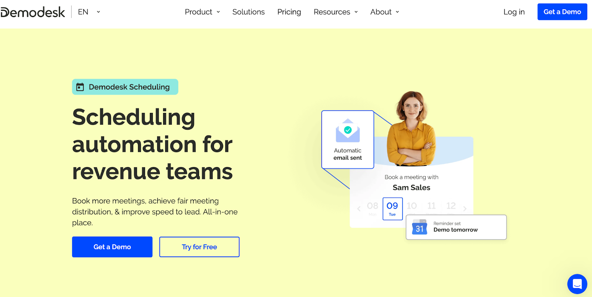Click the Scheduling automation headline
Image resolution: width=592 pixels, height=297 pixels.
point(152,144)
